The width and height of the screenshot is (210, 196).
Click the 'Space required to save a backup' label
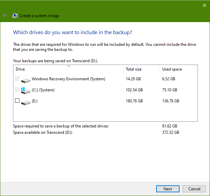(x=61, y=126)
